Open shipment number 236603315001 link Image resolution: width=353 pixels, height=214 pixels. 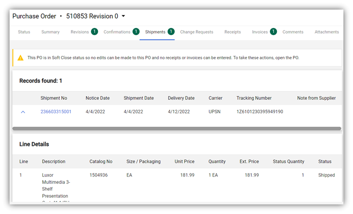(56, 112)
